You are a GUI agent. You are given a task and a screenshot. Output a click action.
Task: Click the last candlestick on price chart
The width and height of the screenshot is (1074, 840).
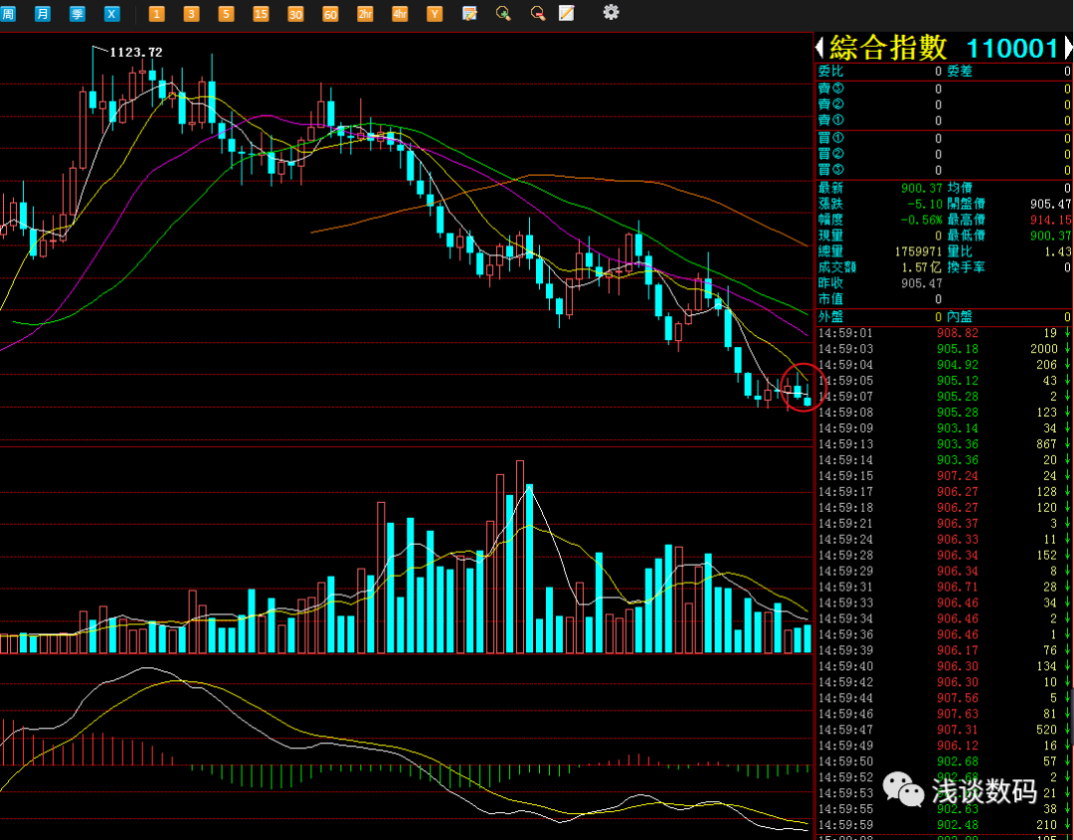[807, 401]
